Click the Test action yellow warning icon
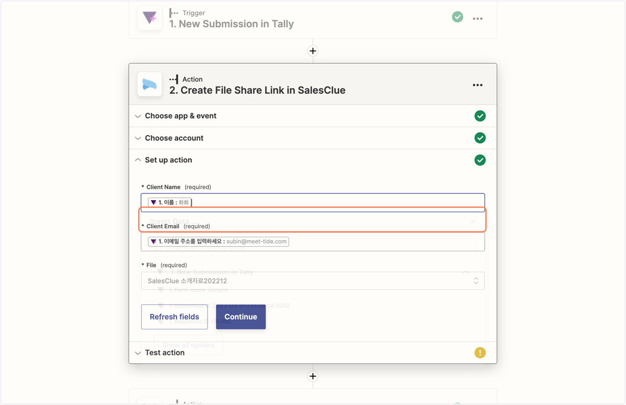 [480, 353]
